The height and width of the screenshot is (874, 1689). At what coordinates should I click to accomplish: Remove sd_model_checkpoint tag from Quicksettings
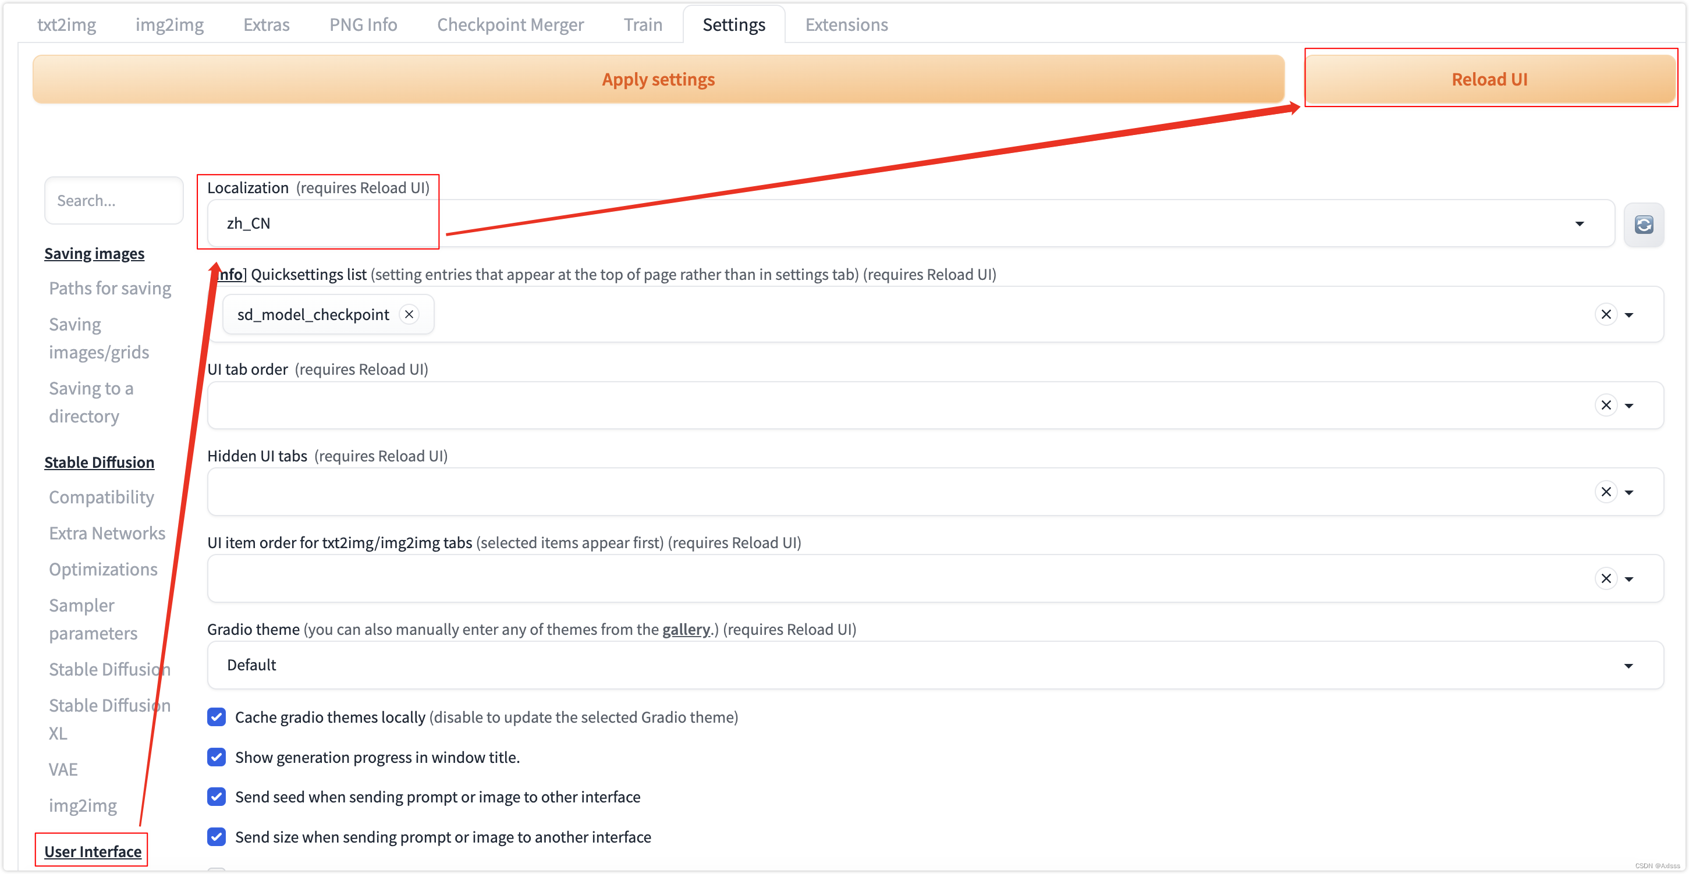(409, 314)
